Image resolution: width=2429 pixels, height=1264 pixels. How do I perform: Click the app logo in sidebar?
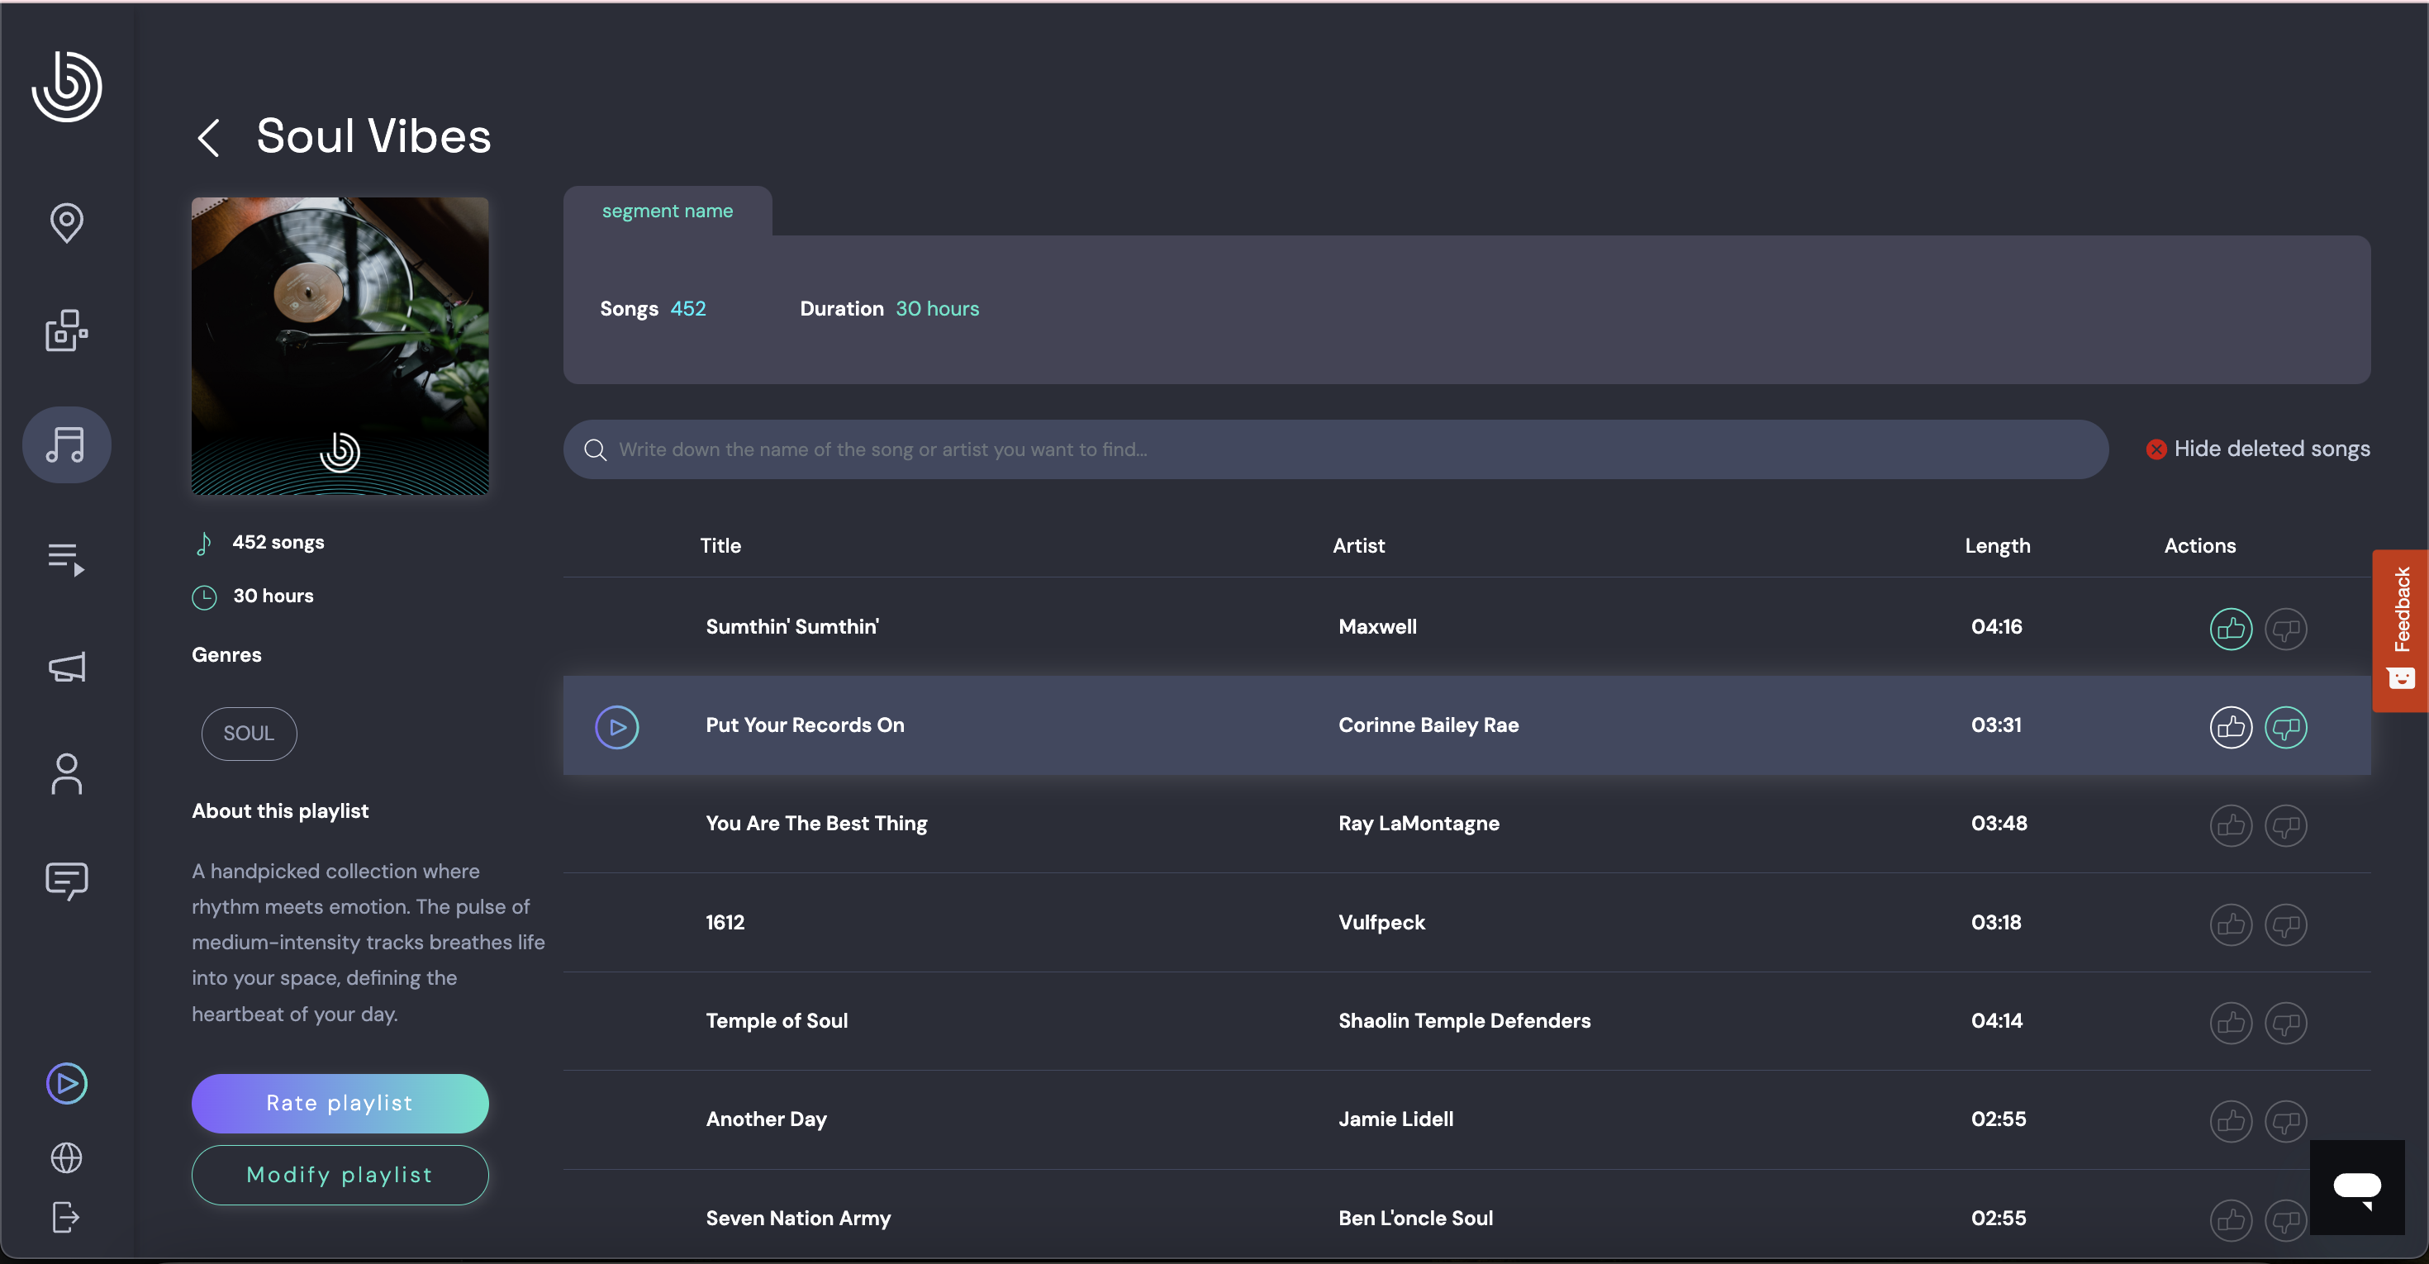point(67,86)
